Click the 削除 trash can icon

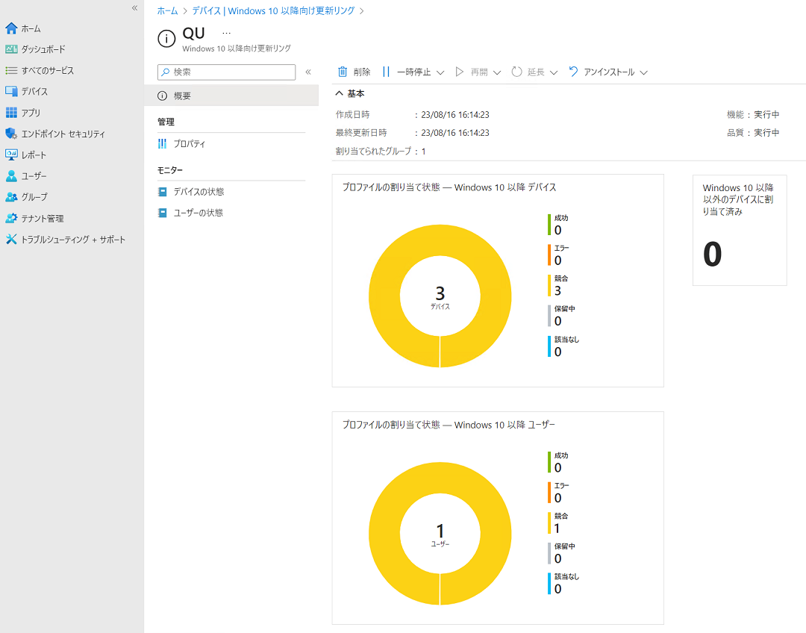tap(343, 72)
